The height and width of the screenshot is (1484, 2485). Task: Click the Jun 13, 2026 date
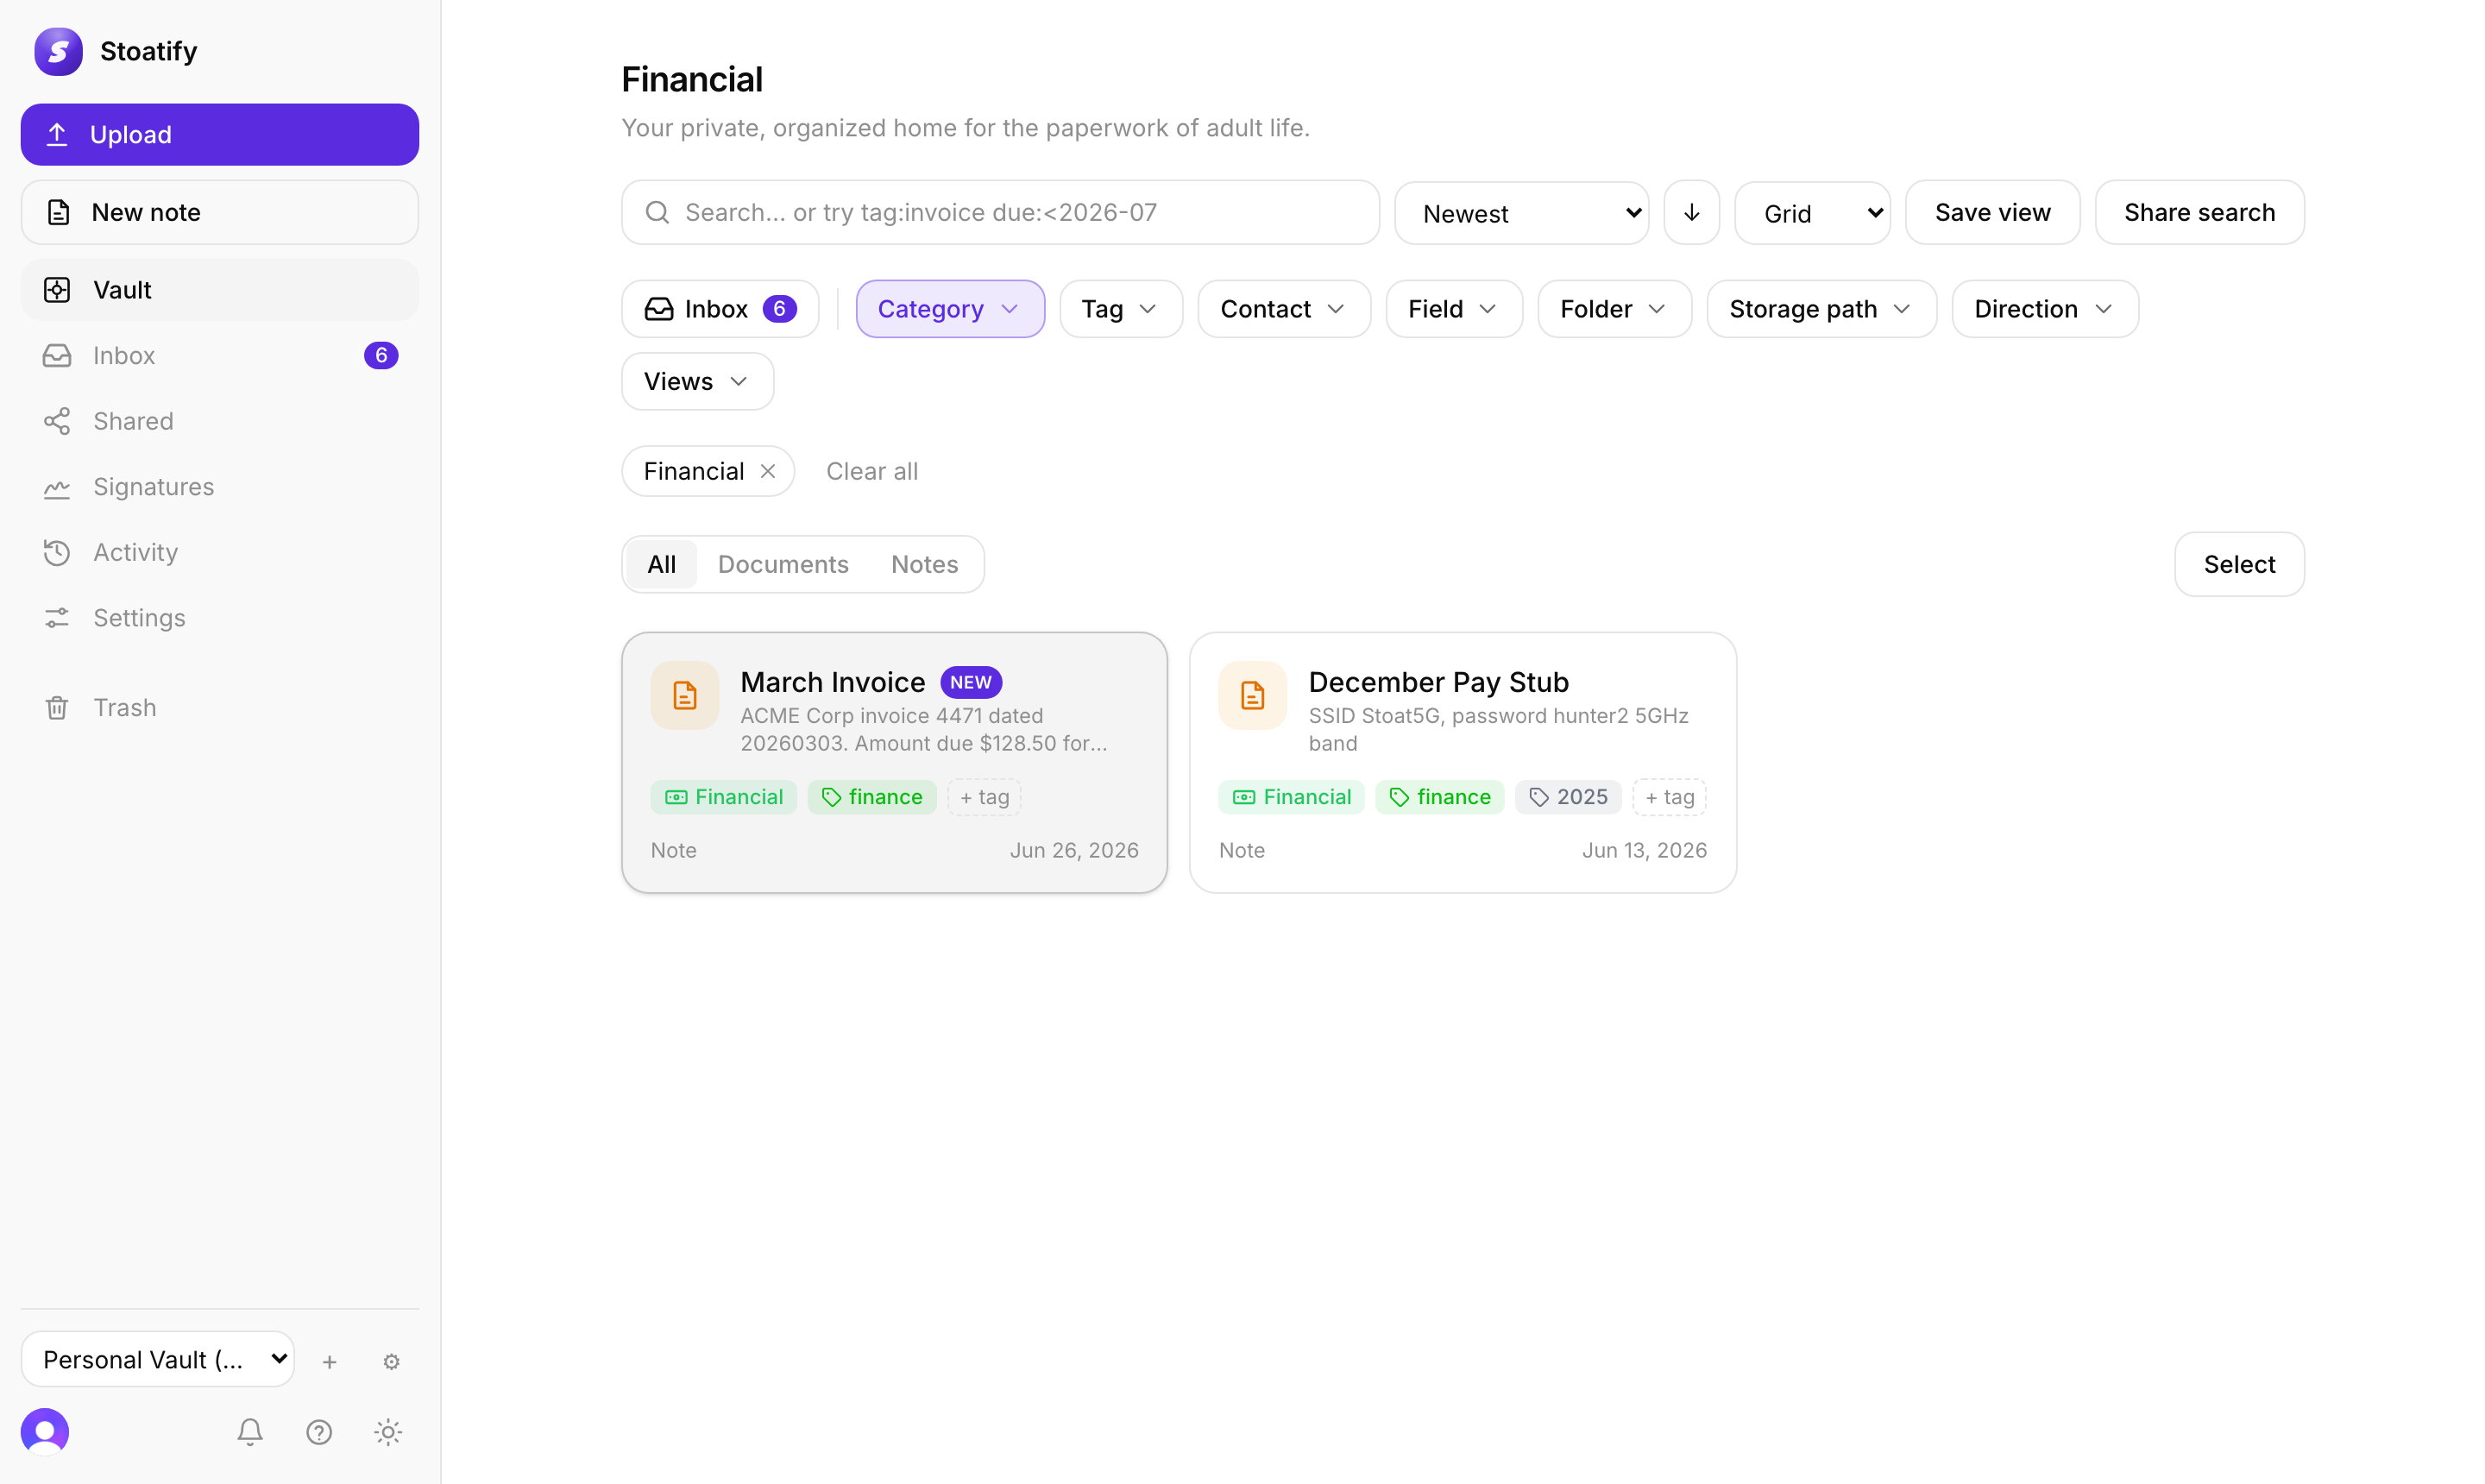pyautogui.click(x=1644, y=850)
